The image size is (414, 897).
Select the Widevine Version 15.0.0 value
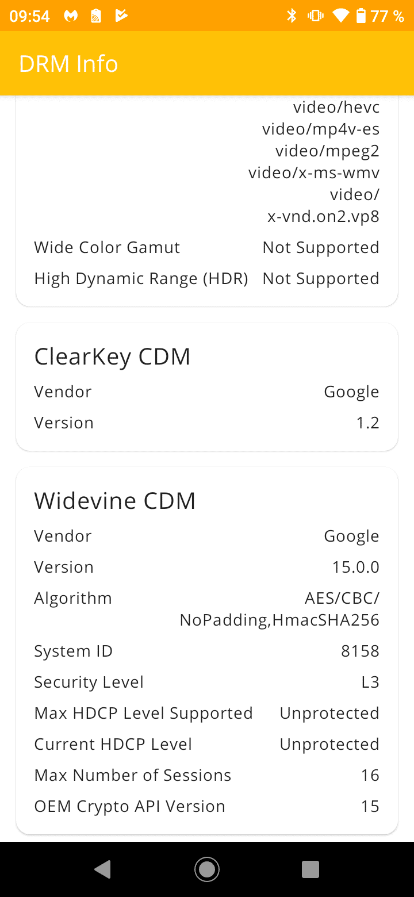click(x=355, y=567)
